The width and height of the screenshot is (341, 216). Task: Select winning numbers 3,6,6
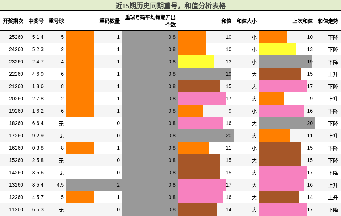[38, 173]
